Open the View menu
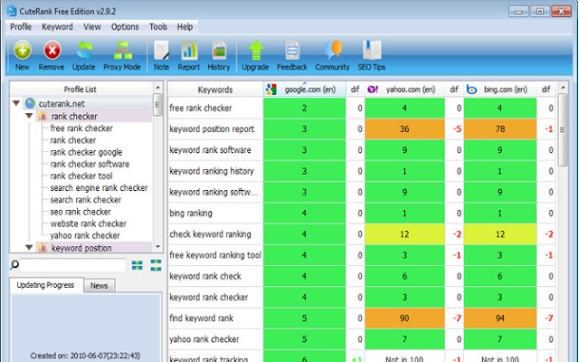The height and width of the screenshot is (362, 579). [92, 27]
